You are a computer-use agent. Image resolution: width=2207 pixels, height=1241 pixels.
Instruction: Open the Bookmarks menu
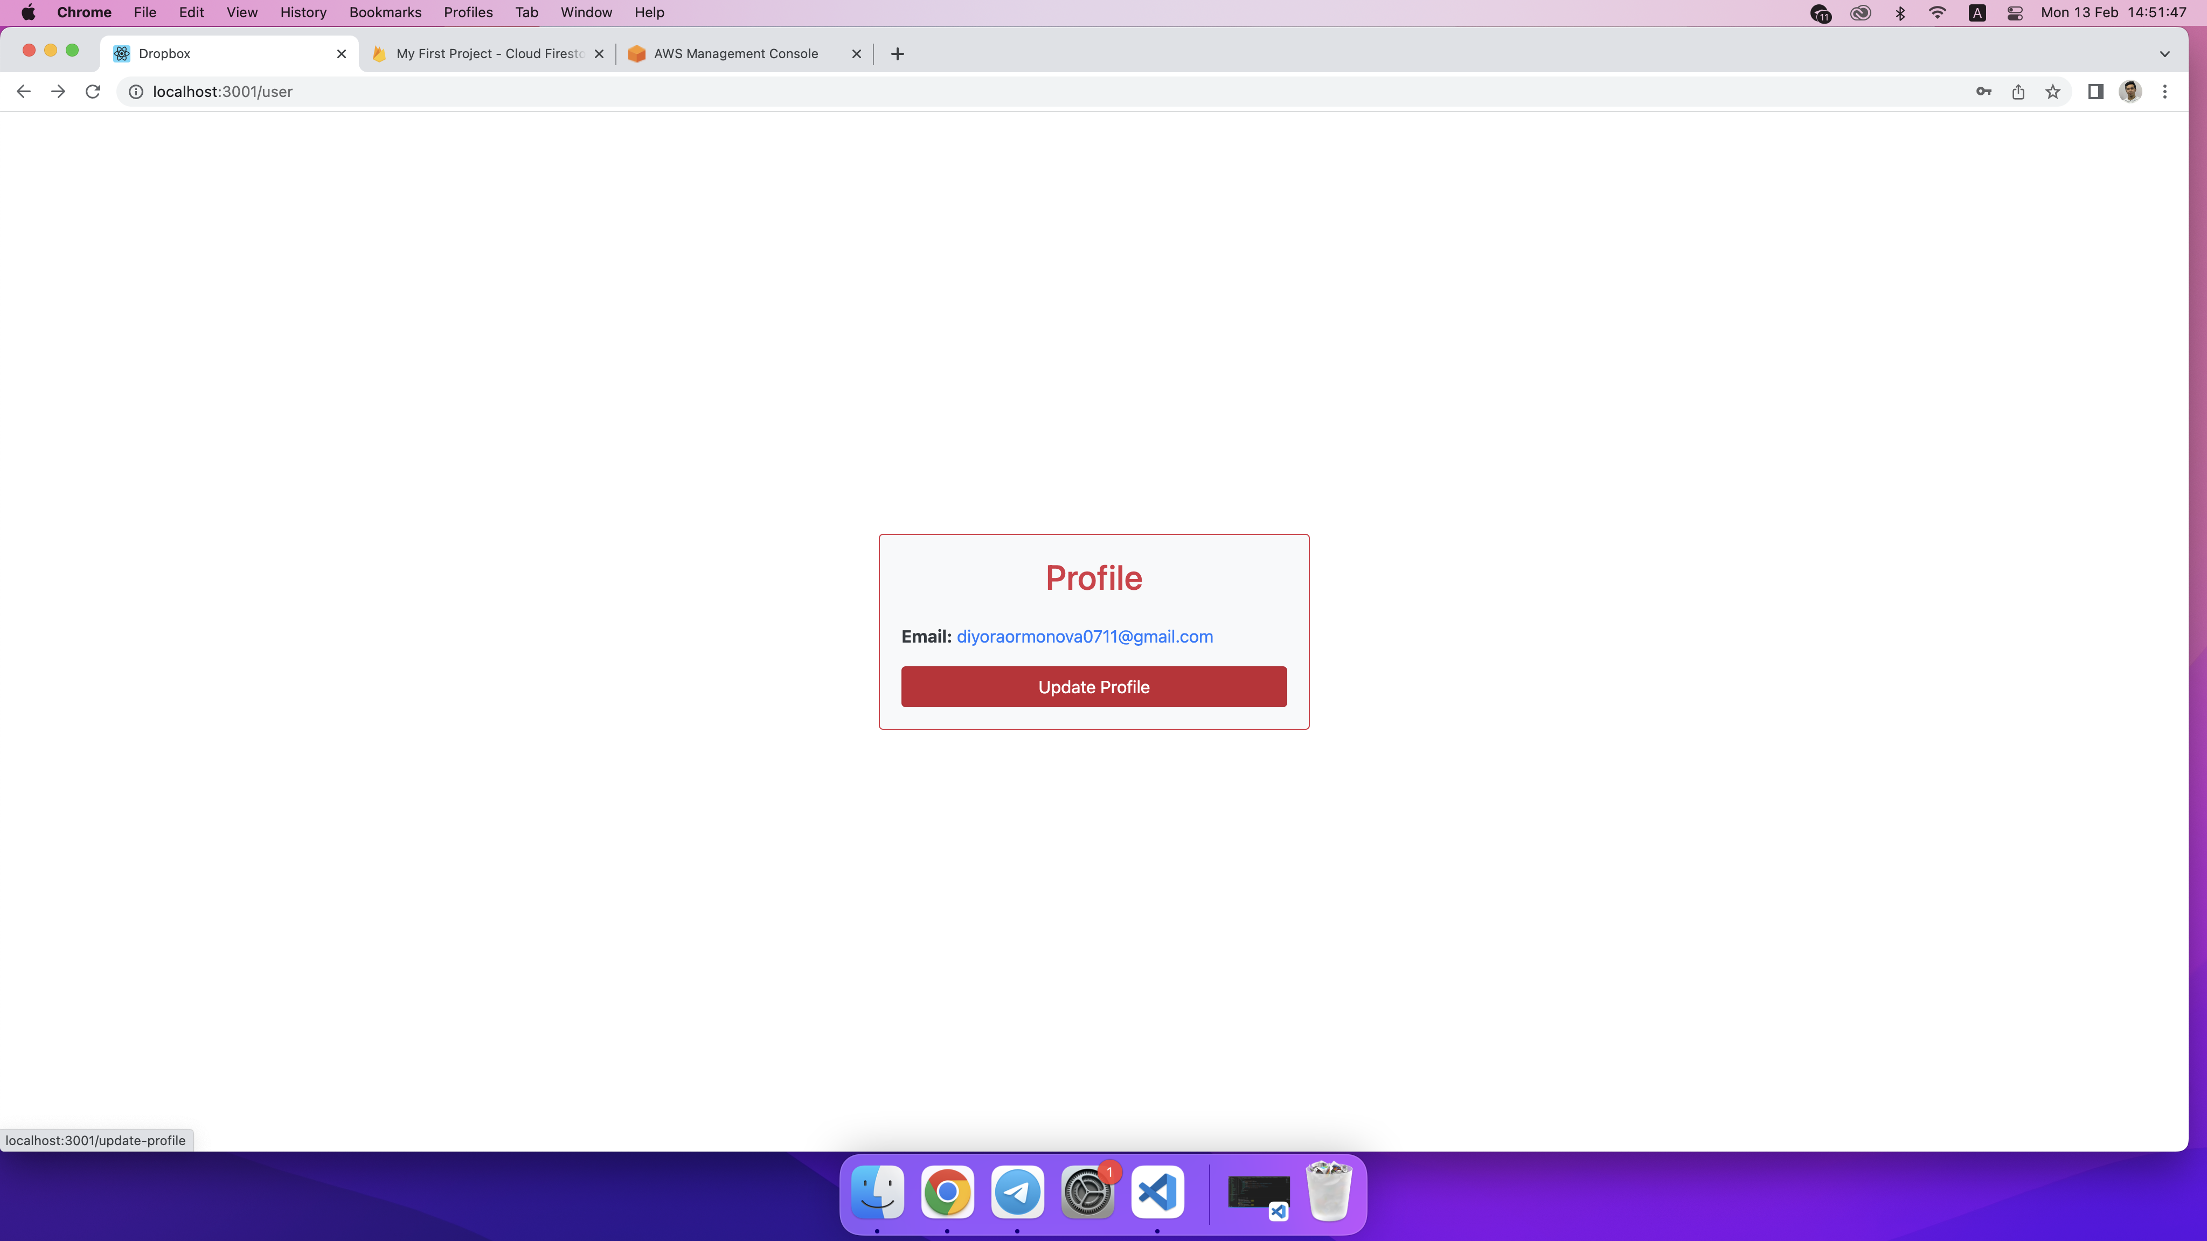[x=385, y=13]
